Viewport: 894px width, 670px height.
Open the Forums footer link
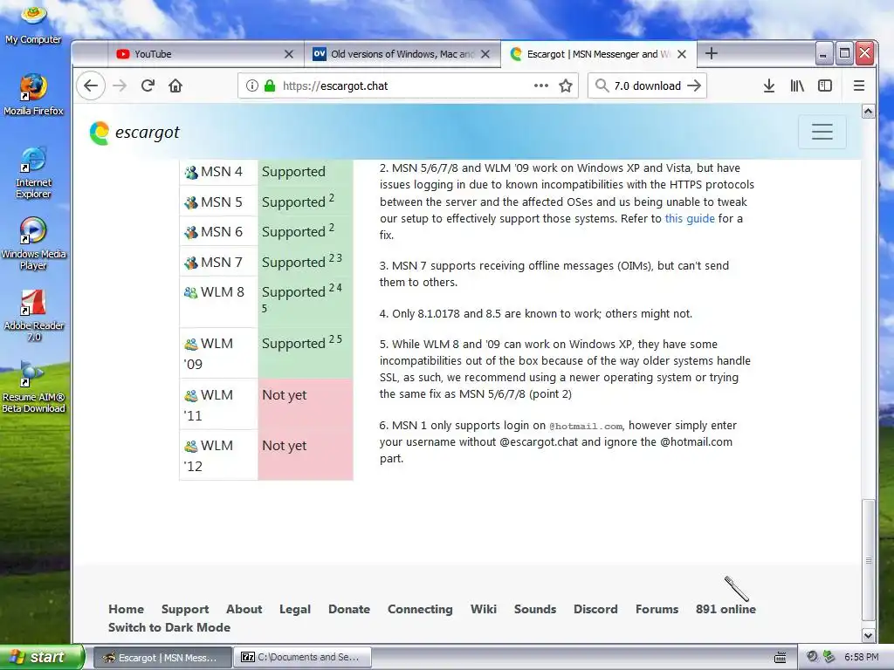click(x=657, y=609)
